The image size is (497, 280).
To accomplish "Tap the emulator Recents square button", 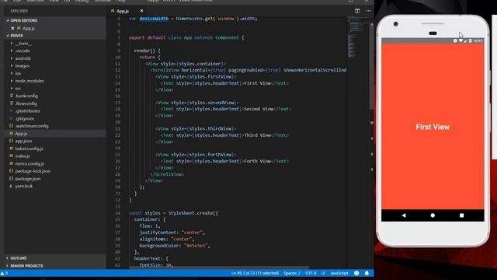I will coord(461,215).
